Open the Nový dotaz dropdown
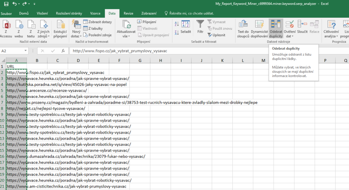This screenshot has width=349, height=190. point(76,29)
